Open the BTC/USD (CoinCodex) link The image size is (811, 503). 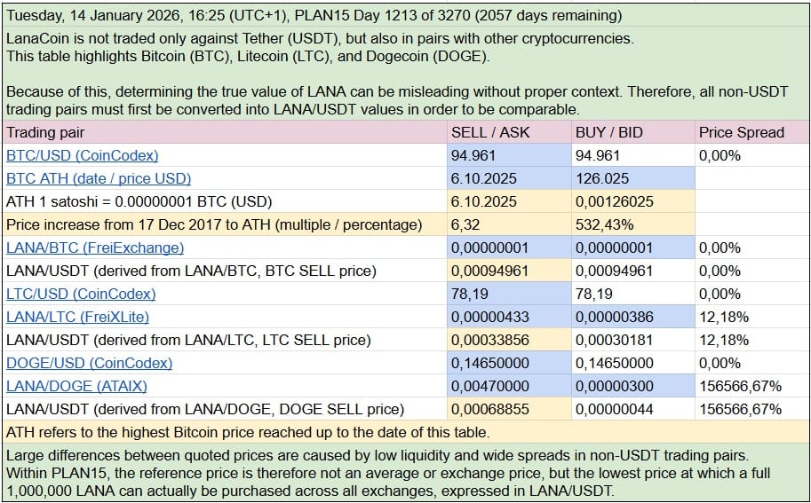82,155
